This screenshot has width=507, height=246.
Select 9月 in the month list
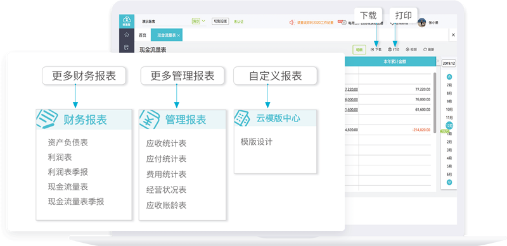(x=449, y=101)
